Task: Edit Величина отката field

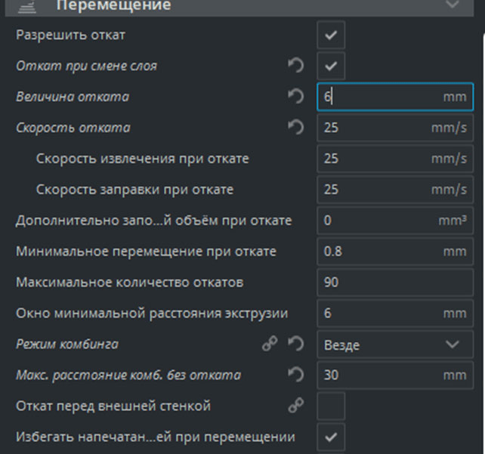Action: [395, 97]
